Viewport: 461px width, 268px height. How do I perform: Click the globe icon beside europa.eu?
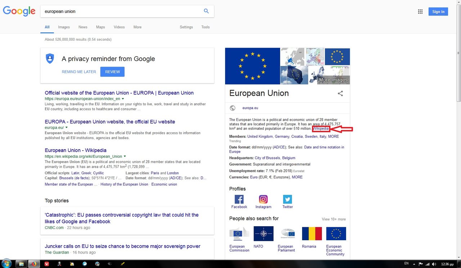click(233, 108)
